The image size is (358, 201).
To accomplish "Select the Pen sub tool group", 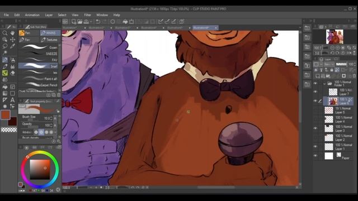I will pyautogui.click(x=29, y=33).
